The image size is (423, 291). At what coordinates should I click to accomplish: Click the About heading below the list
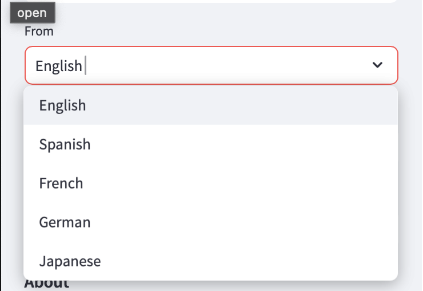(47, 285)
